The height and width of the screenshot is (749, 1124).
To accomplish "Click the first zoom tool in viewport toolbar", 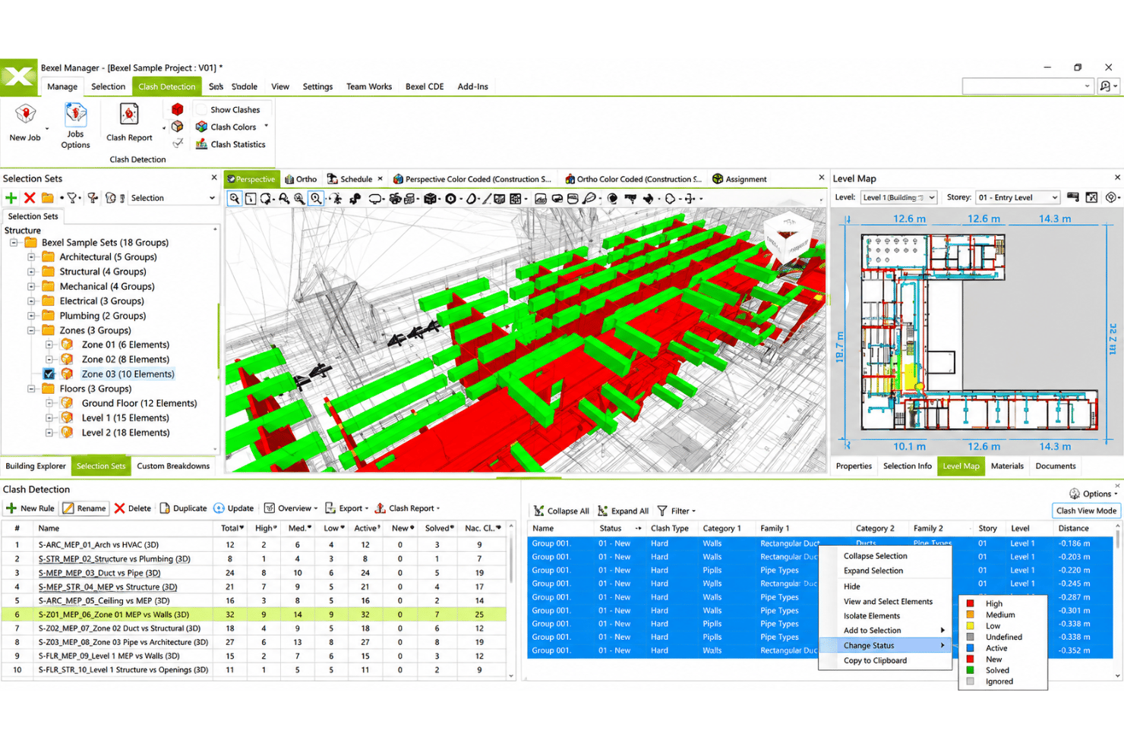I will [x=235, y=199].
